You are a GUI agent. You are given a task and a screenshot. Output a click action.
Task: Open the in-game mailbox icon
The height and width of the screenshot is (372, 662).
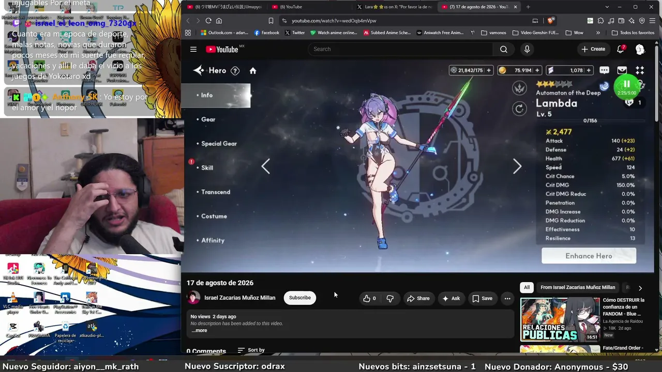[x=622, y=70]
